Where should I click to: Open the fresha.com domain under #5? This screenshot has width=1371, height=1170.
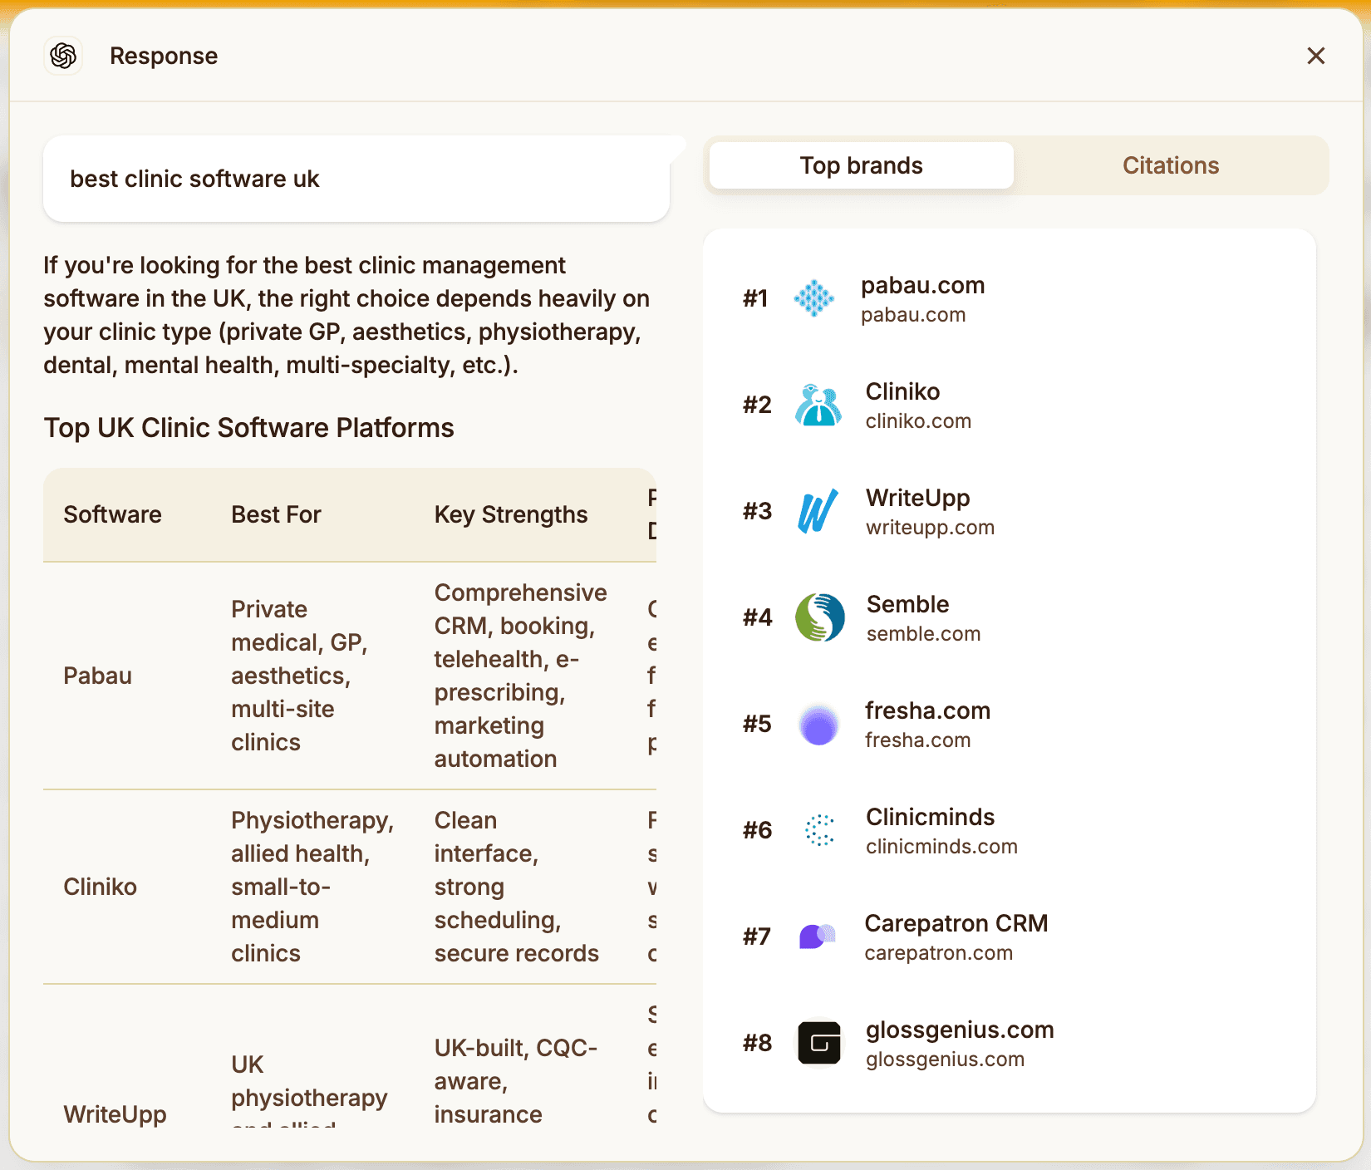click(917, 740)
